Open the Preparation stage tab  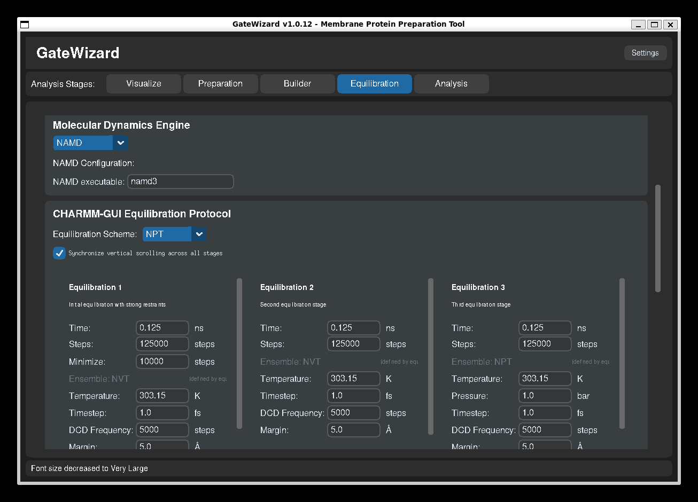tap(220, 83)
